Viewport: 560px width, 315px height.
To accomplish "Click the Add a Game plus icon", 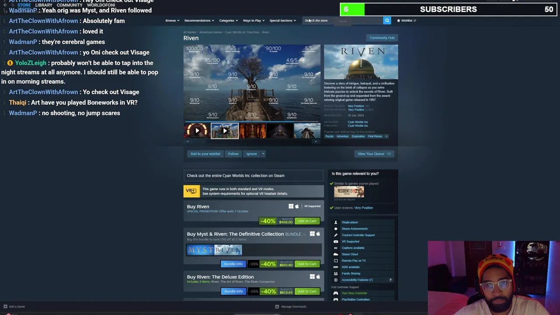I will (5, 307).
